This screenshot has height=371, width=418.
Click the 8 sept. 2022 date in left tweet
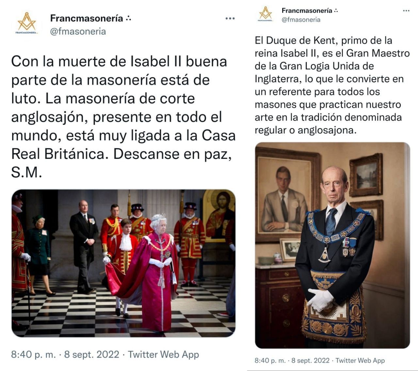click(92, 354)
